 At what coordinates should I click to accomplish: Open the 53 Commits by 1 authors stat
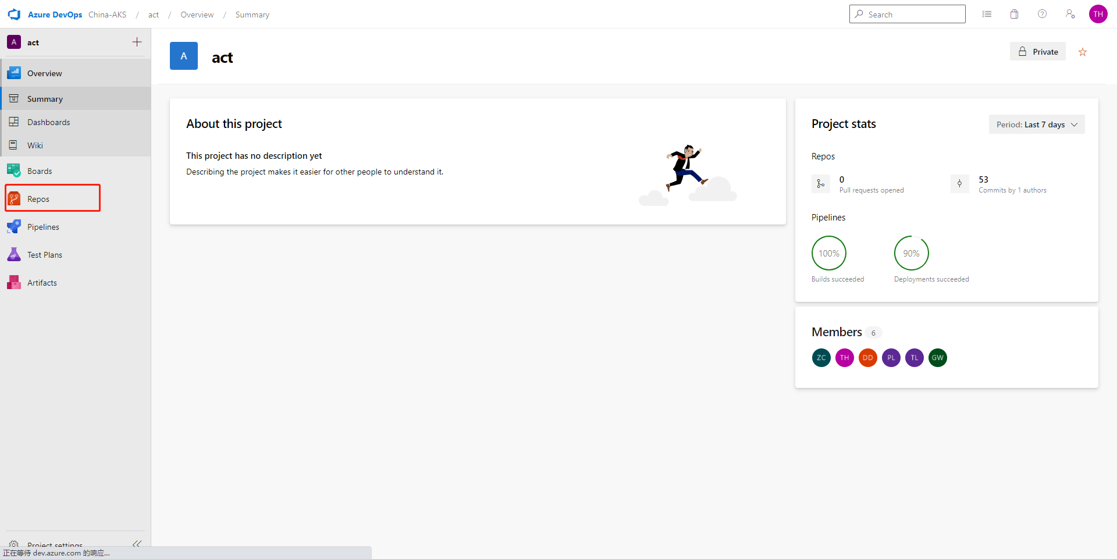pos(1012,184)
